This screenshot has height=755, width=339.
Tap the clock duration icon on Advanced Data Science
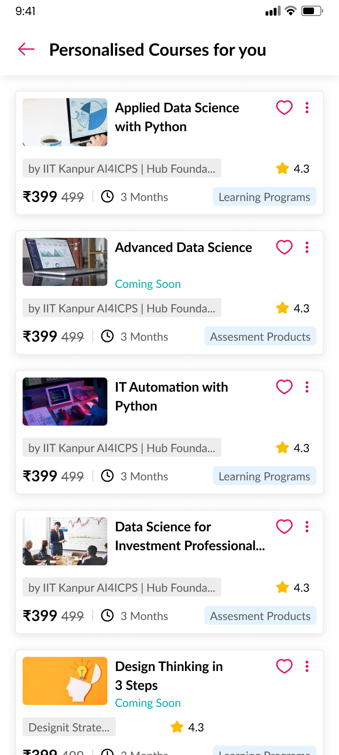(x=107, y=336)
